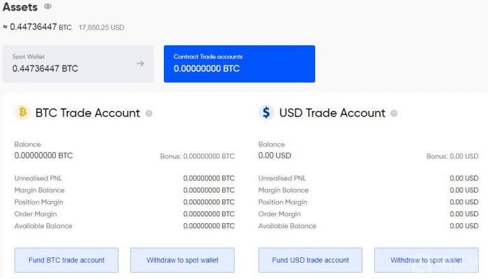Screen dimensions: 488x279
Task: Click the 17,850.25 USD equivalent value
Action: [101, 27]
